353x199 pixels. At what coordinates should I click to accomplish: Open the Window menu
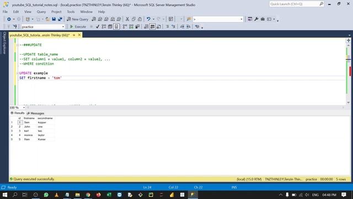(86, 12)
